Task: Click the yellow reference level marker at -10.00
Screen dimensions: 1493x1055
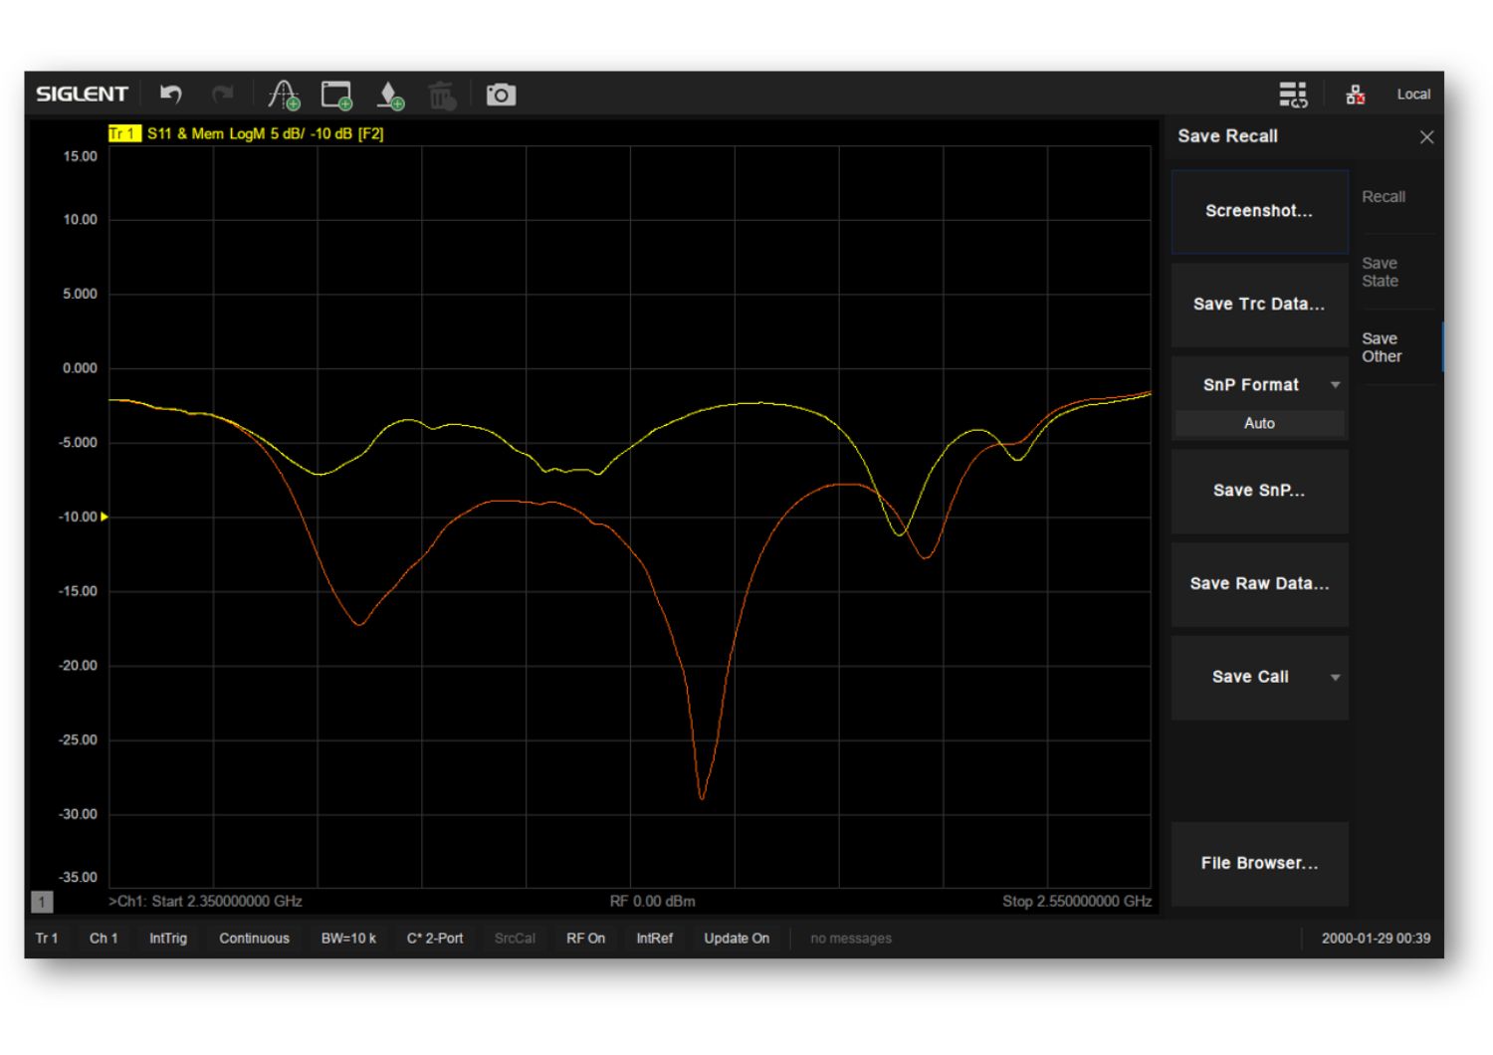Action: (x=104, y=517)
